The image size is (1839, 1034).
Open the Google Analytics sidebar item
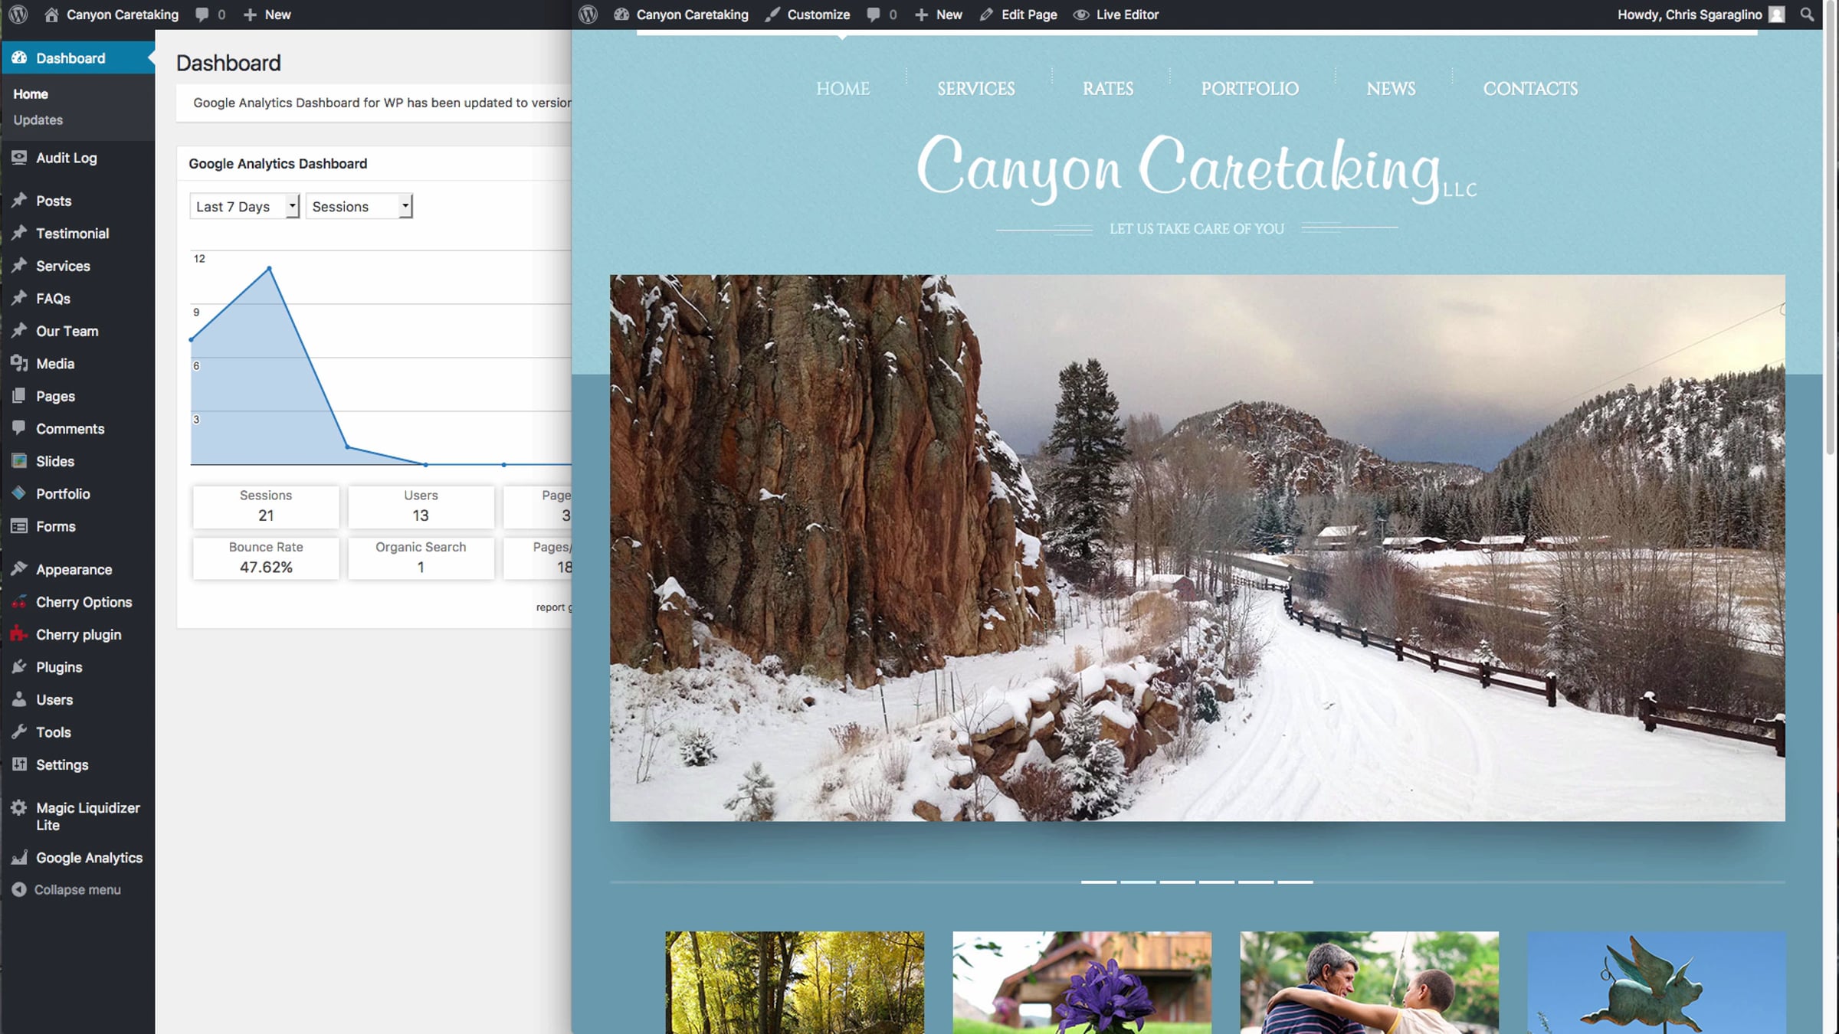click(x=89, y=858)
